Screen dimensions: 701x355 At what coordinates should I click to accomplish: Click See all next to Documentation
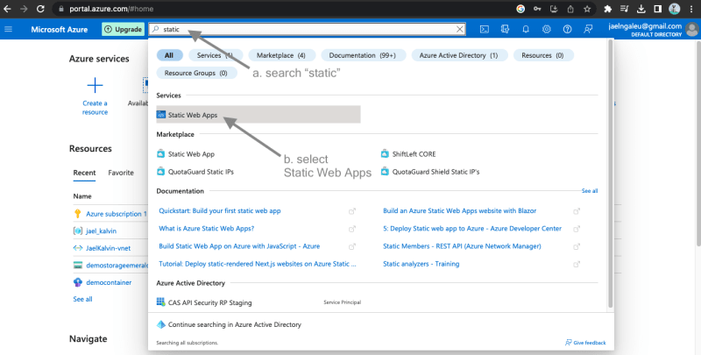click(x=590, y=191)
